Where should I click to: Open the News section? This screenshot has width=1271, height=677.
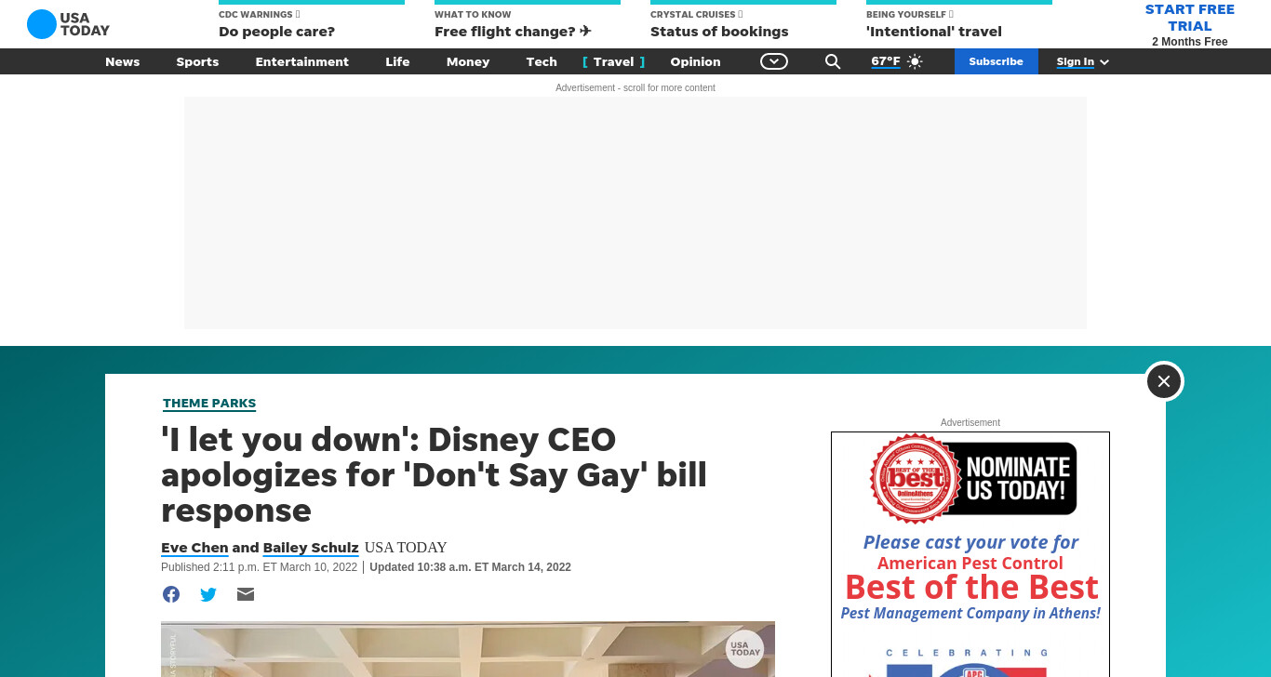point(122,61)
